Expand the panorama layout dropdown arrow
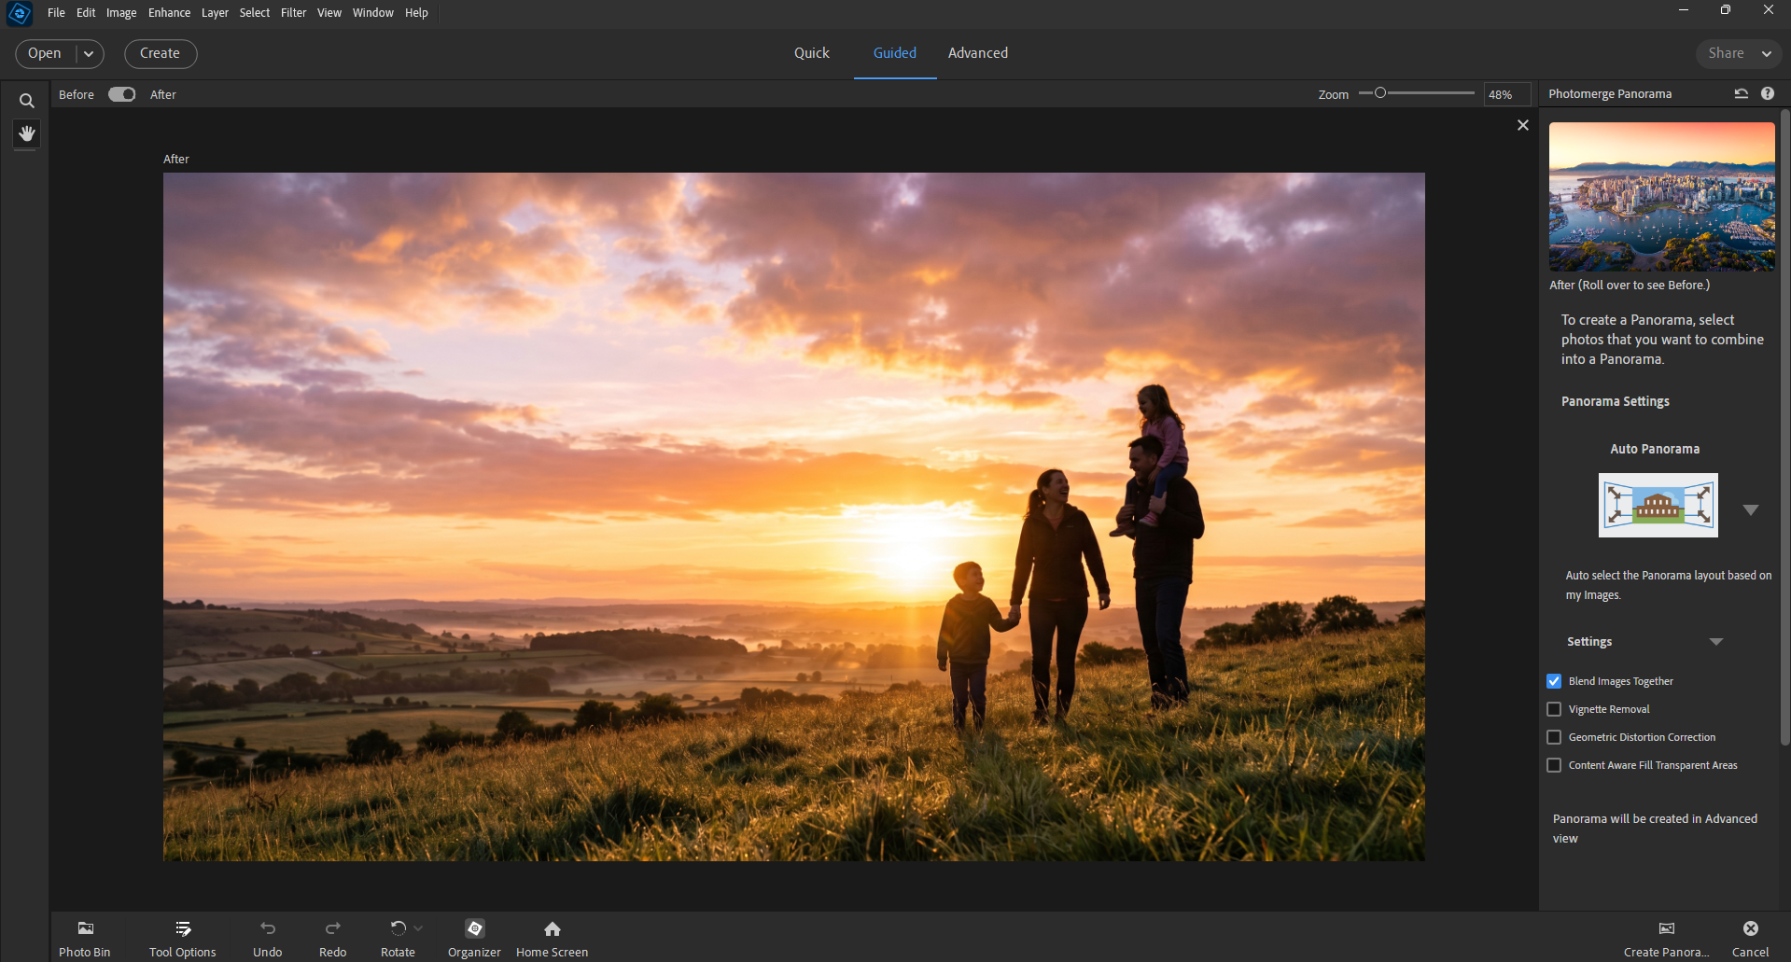This screenshot has width=1791, height=962. (x=1751, y=509)
